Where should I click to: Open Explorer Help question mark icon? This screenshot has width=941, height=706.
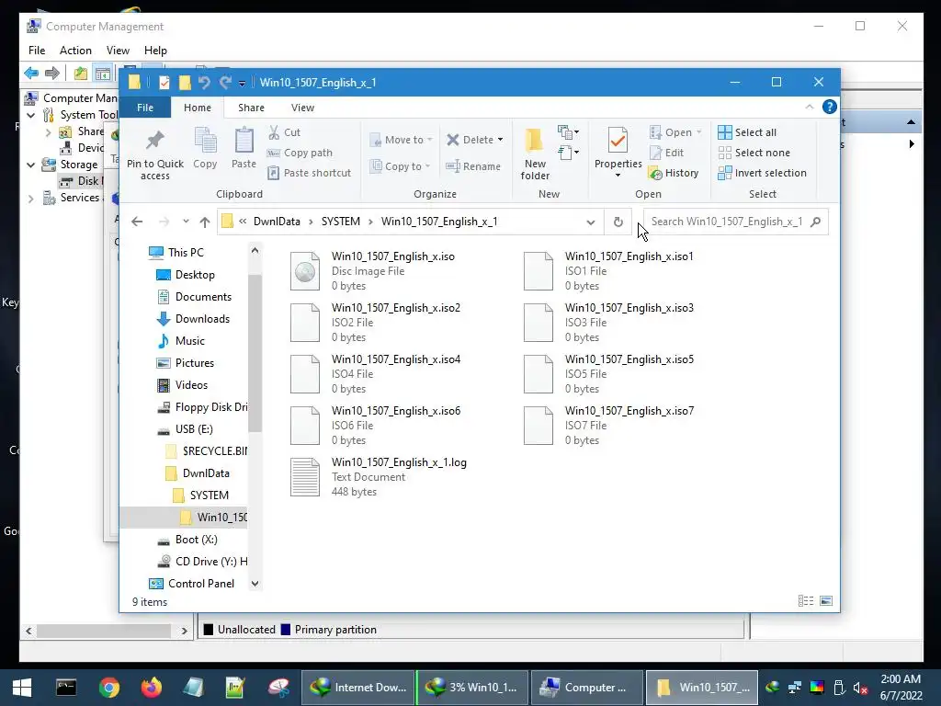point(830,107)
